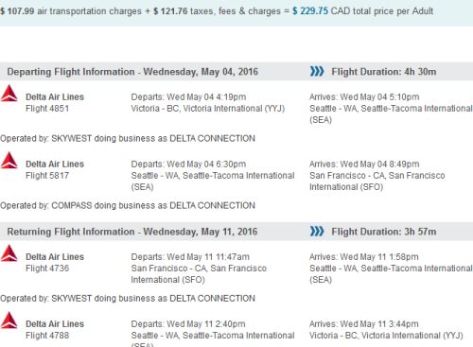
Task: Click the Departs Wed May 04 4:19pm text
Action: tap(188, 97)
